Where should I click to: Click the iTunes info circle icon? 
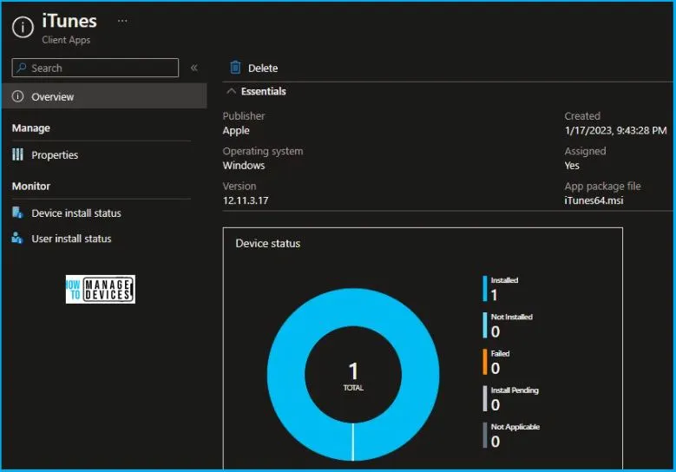point(23,27)
